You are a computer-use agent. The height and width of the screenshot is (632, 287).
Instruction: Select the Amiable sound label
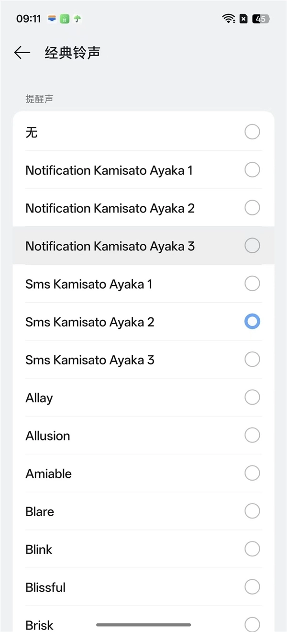coord(49,474)
